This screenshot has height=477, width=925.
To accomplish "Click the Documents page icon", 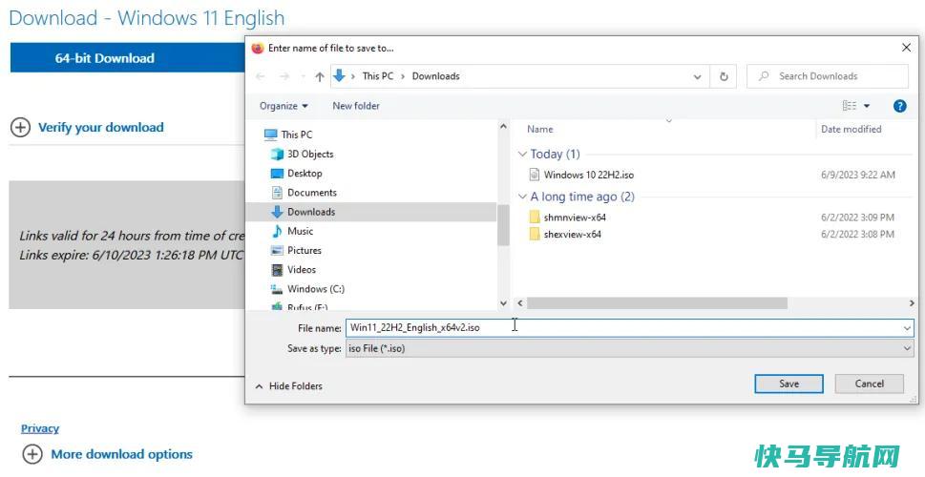I will click(x=277, y=192).
